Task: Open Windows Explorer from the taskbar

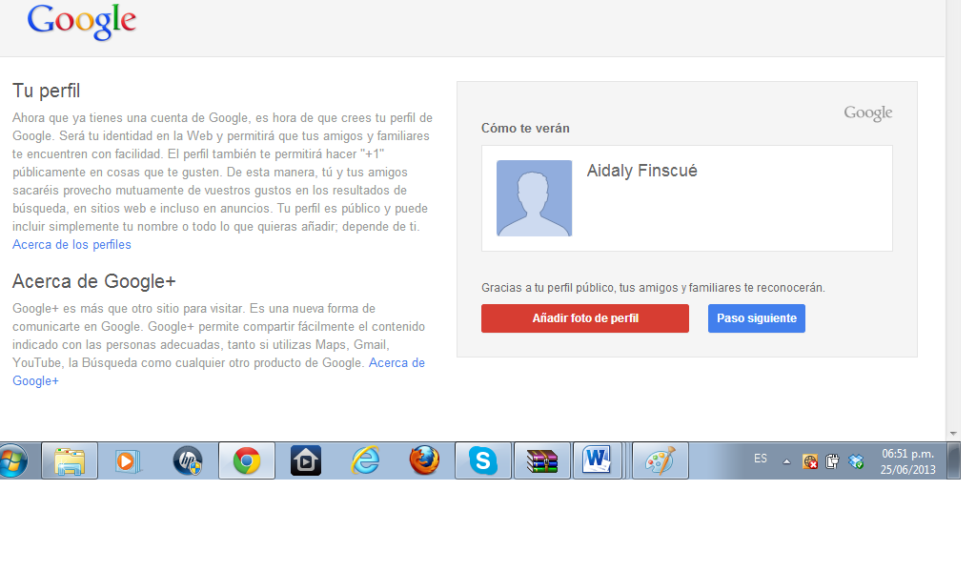Action: coord(69,459)
